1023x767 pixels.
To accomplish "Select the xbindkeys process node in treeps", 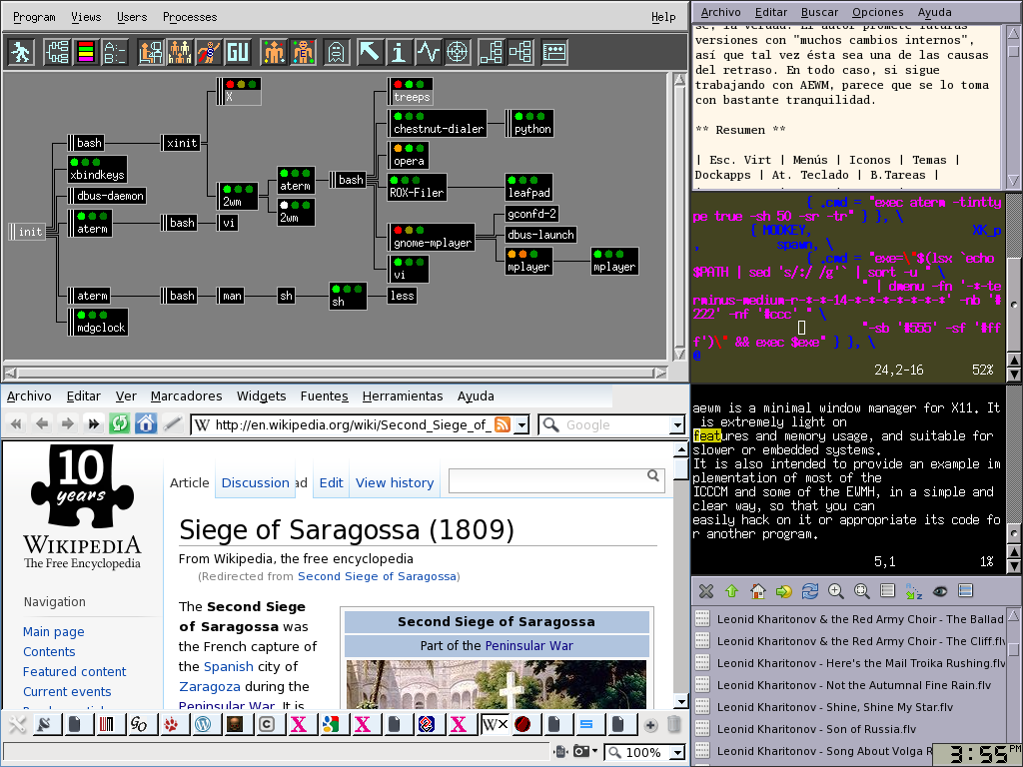I will coord(97,169).
